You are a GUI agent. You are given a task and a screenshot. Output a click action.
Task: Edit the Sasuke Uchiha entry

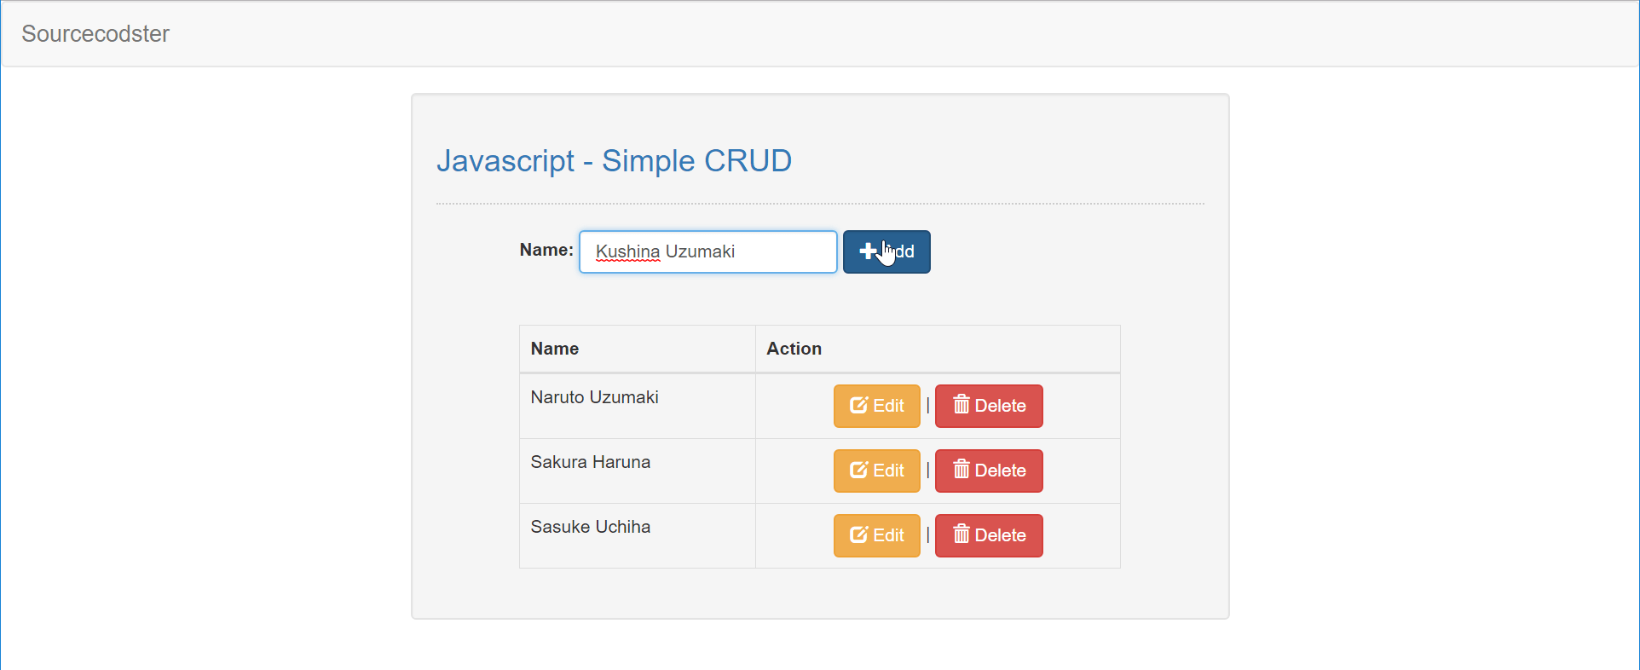point(876,535)
